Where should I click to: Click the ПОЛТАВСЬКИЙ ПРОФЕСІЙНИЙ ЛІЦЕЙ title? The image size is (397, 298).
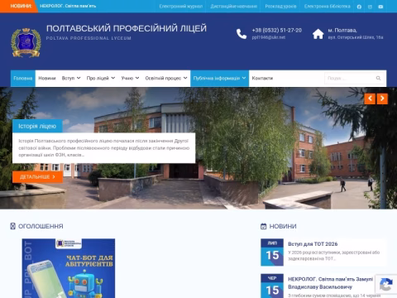127,28
